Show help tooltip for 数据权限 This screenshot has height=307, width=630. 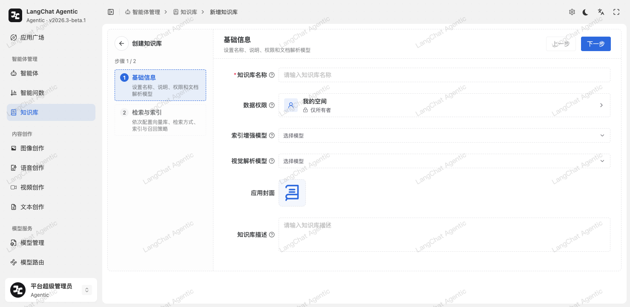tap(272, 105)
